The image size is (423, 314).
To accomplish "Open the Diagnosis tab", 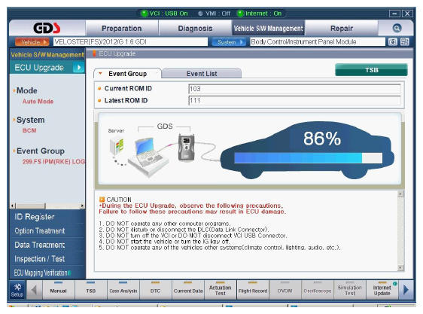I will (195, 28).
